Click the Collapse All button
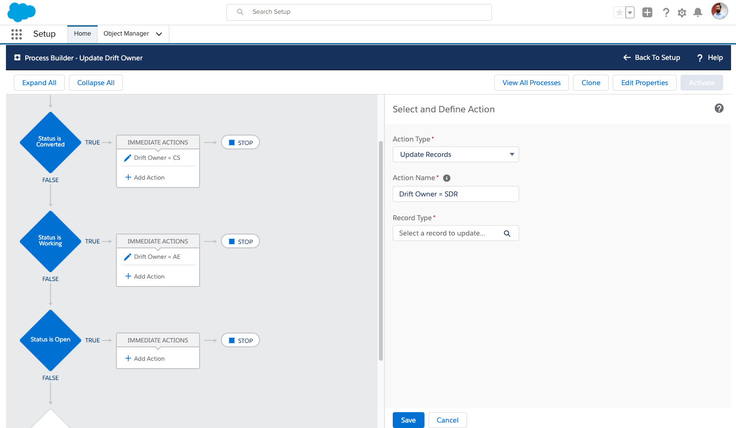The height and width of the screenshot is (428, 736). [96, 83]
